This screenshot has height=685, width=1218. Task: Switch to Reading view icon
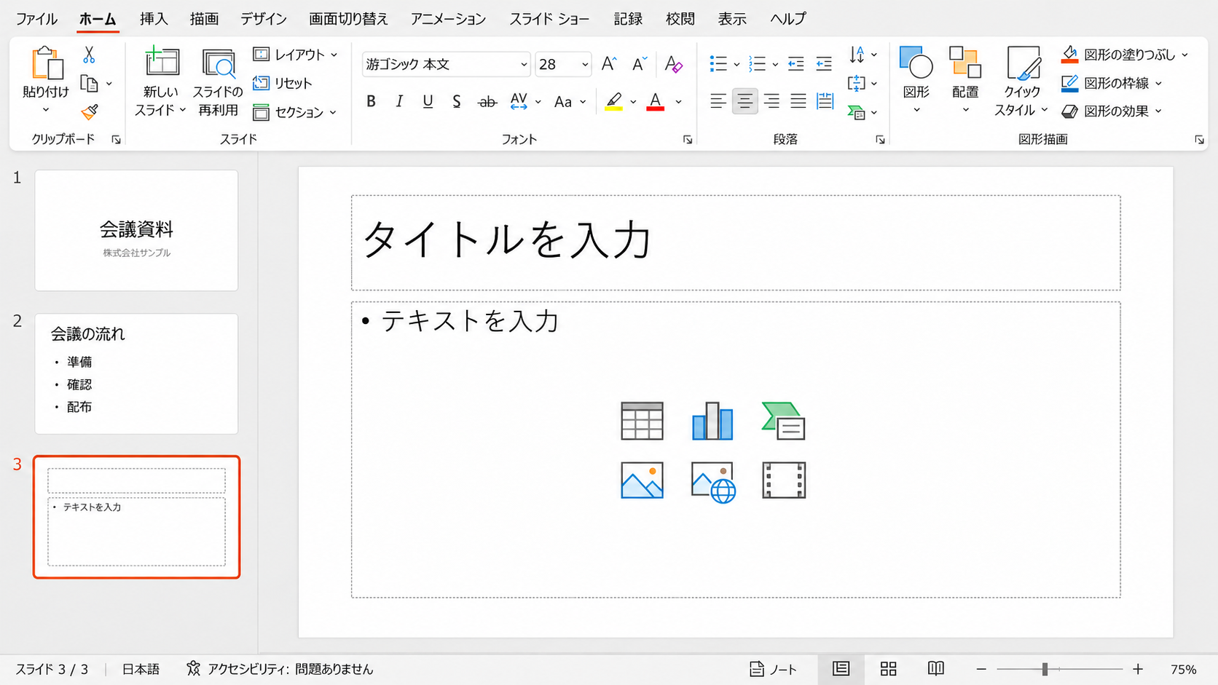point(936,669)
